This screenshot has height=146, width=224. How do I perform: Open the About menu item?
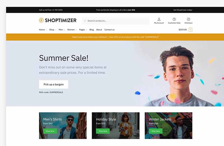(x=99, y=30)
